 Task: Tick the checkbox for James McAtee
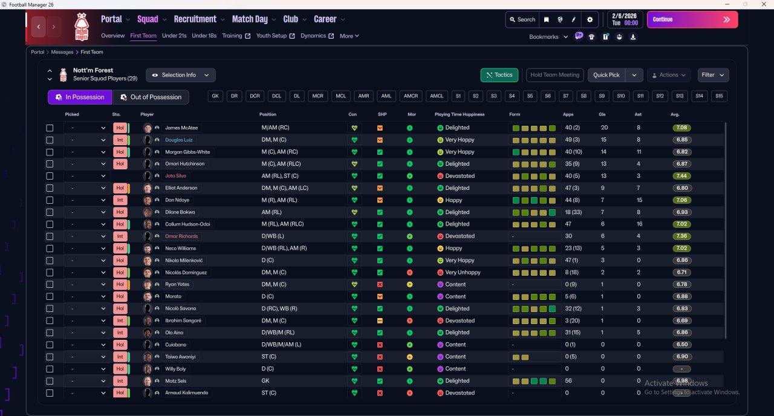click(50, 128)
